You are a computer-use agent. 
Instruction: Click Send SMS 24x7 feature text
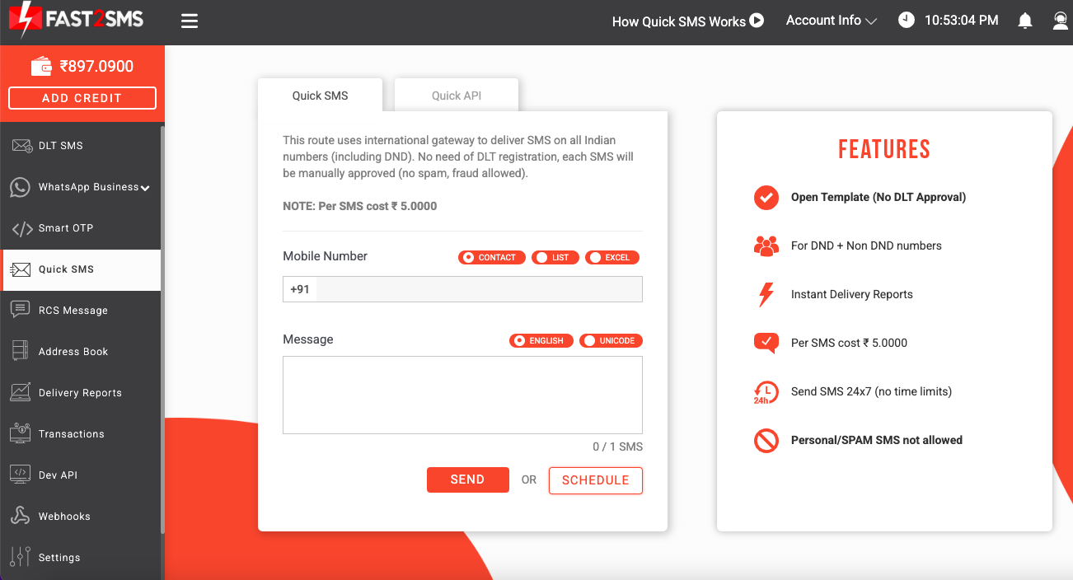click(x=871, y=392)
